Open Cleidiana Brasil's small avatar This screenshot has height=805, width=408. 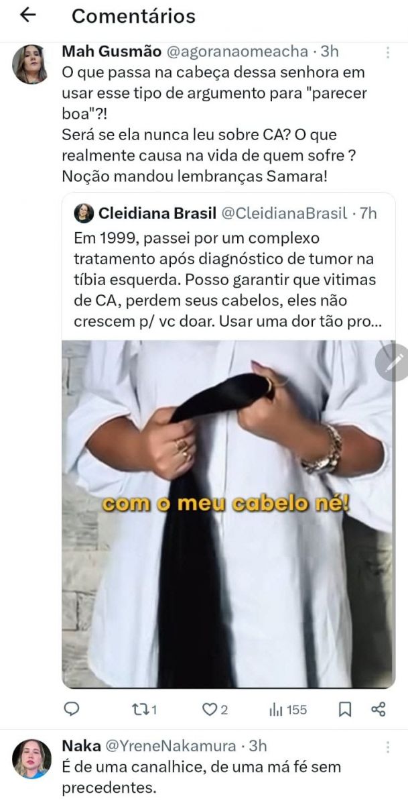(84, 213)
